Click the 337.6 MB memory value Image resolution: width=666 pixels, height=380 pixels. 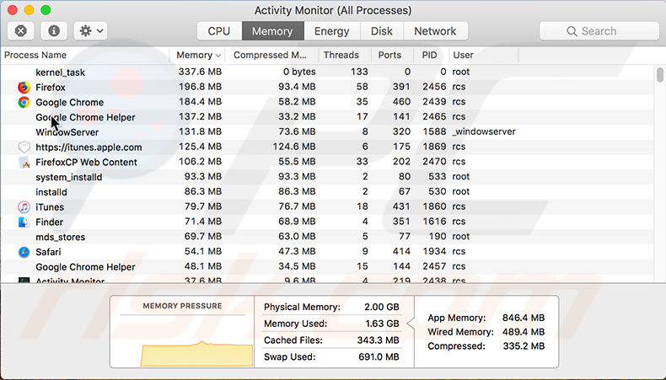(200, 72)
